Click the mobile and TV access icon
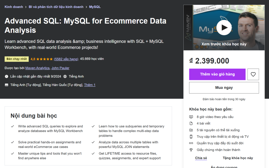 [x=192, y=136]
